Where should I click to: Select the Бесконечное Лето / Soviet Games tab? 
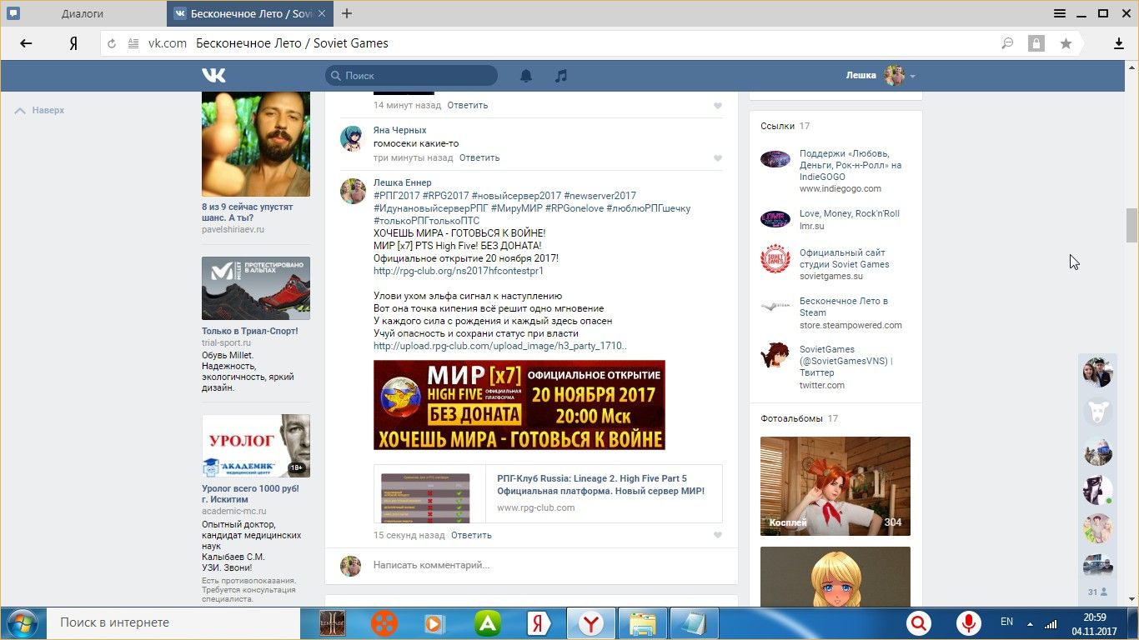coord(250,13)
